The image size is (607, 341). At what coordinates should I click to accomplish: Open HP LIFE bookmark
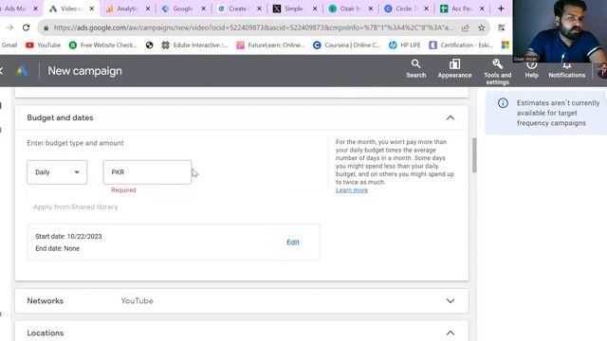point(405,45)
